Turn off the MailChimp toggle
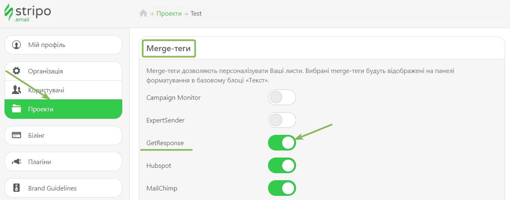510x200 pixels. (282, 188)
